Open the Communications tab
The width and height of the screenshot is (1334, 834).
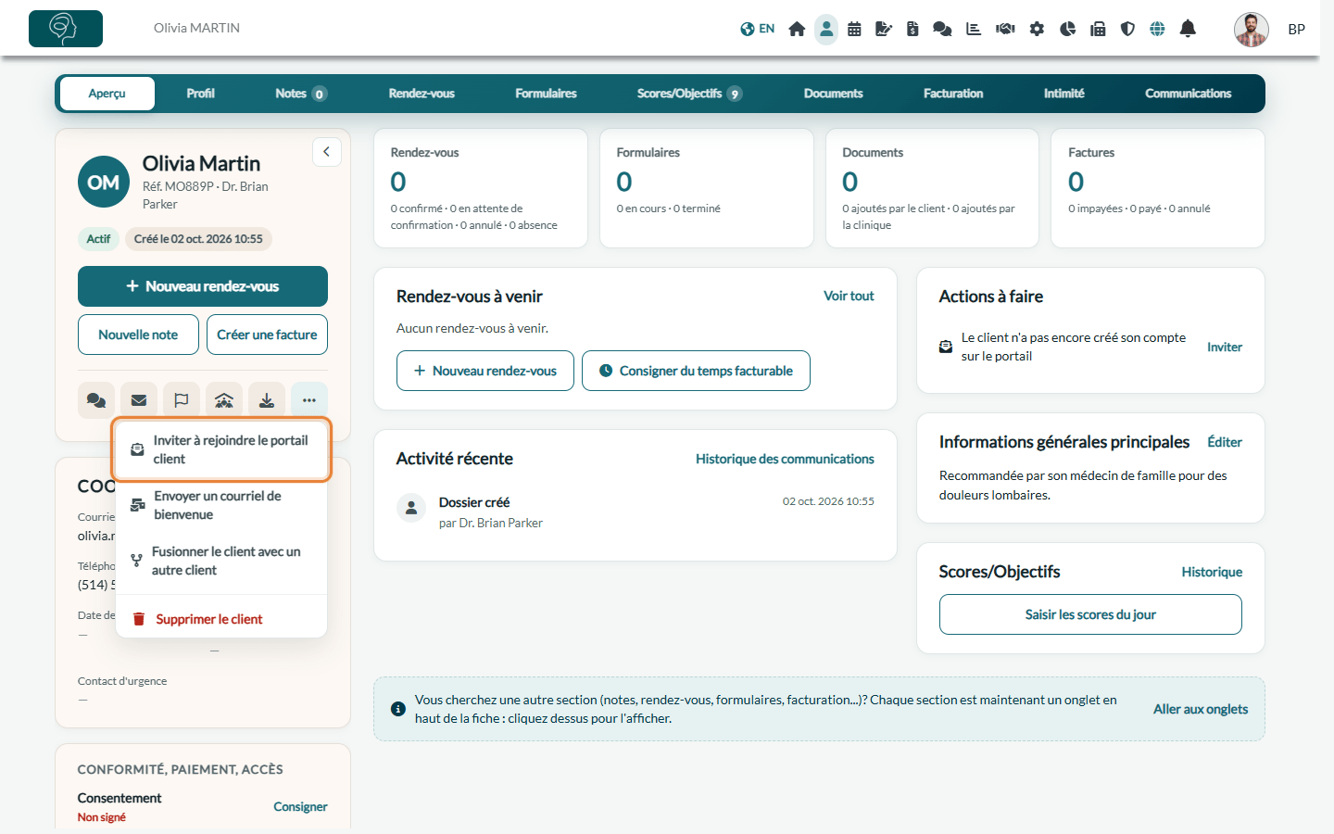(1188, 94)
